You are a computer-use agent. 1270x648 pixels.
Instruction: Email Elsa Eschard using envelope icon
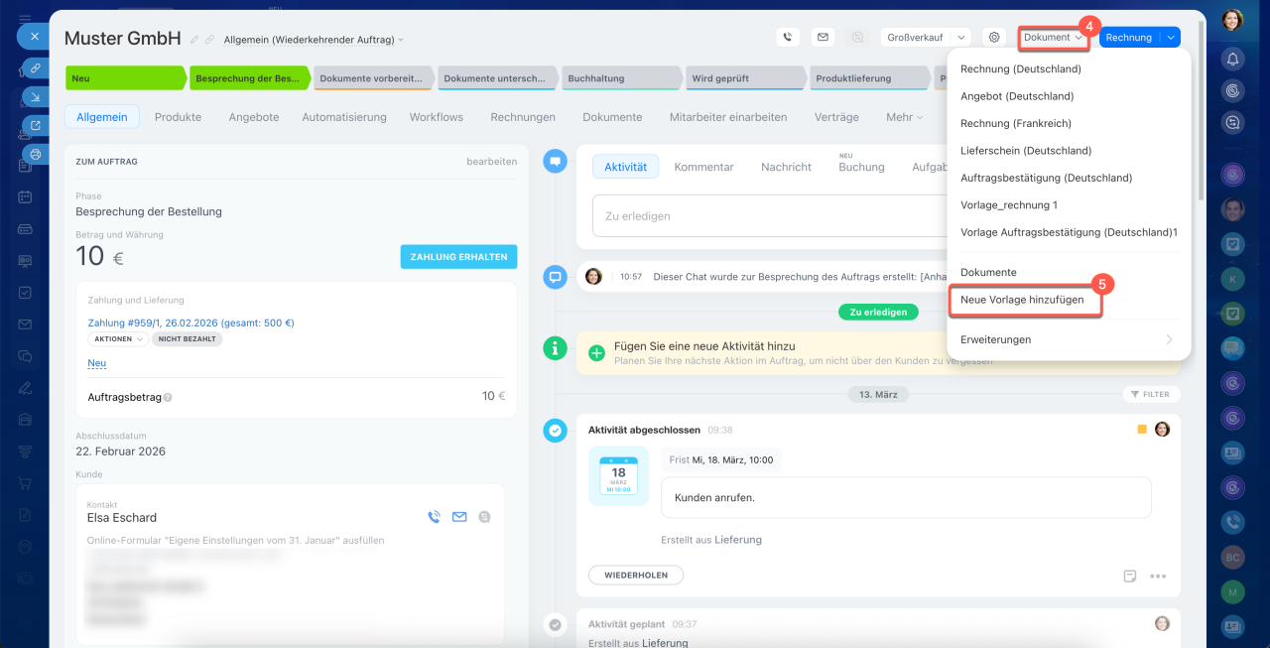coord(459,517)
